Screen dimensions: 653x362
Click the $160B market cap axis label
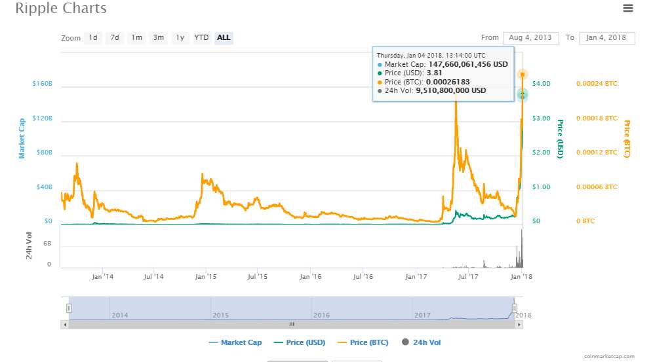43,84
